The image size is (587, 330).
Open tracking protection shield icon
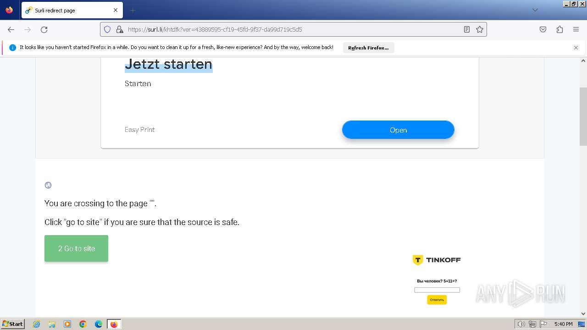[x=107, y=29]
